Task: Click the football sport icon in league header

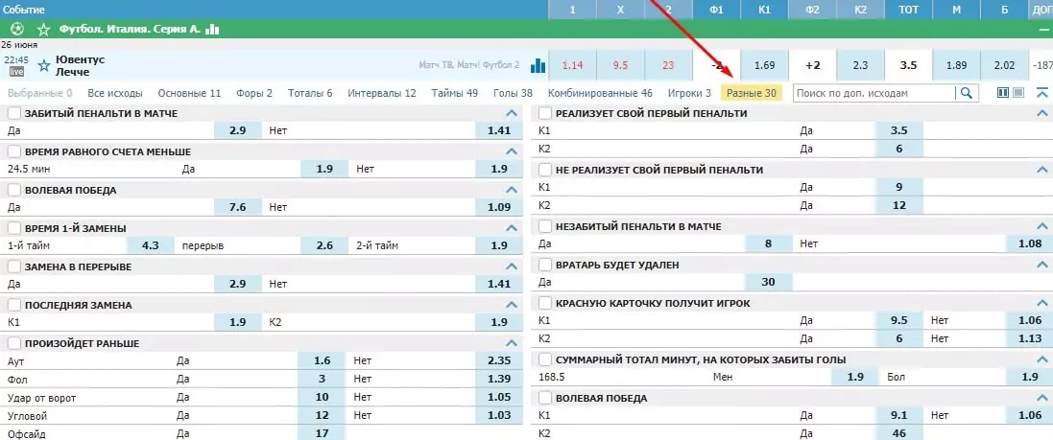Action: 17,29
